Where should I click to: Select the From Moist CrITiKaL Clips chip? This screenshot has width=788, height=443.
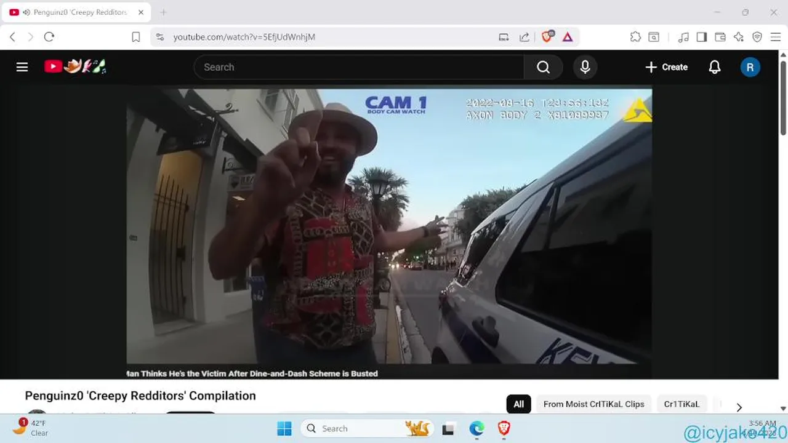coord(593,404)
